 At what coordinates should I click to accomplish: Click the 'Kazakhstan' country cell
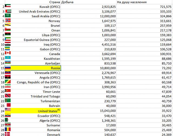pos(33,59)
